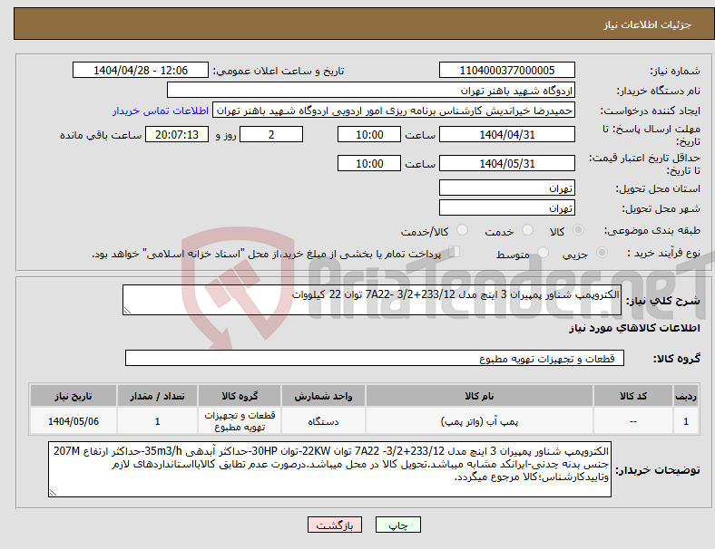Click the announcement date field 1404/04/28 - 12:06
Image resolution: width=715 pixels, height=549 pixels.
pos(141,70)
